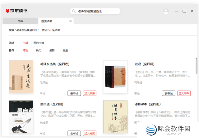Screen dimensions: 199x138
Task: Click the JD Read logo icon
Action: (x=7, y=11)
